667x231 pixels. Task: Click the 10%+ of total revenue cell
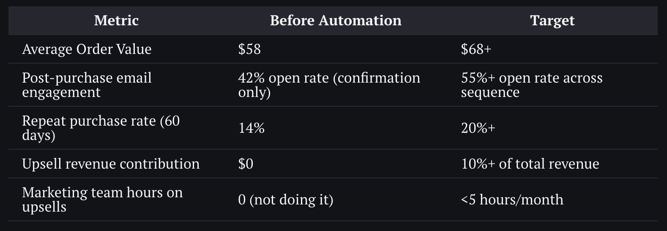pyautogui.click(x=530, y=164)
